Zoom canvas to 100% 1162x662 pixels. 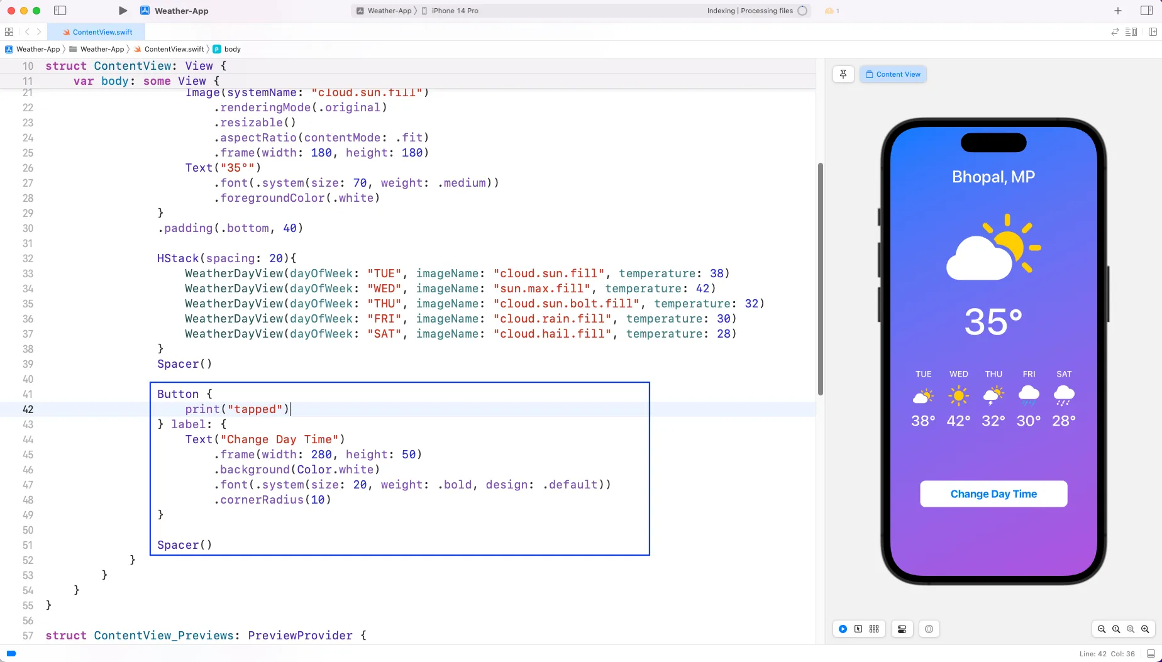(1116, 629)
